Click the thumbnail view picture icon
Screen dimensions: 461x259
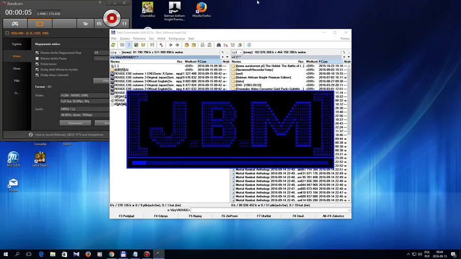pos(136,45)
